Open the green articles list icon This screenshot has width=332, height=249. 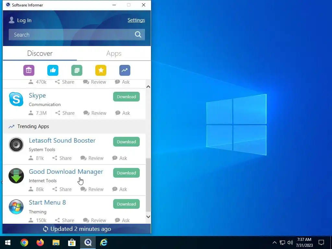[77, 70]
